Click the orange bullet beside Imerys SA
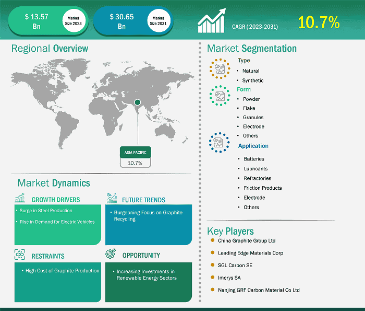 point(212,277)
